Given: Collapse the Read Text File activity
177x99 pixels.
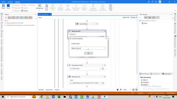Looking at the screenshot, I should coord(105,31).
